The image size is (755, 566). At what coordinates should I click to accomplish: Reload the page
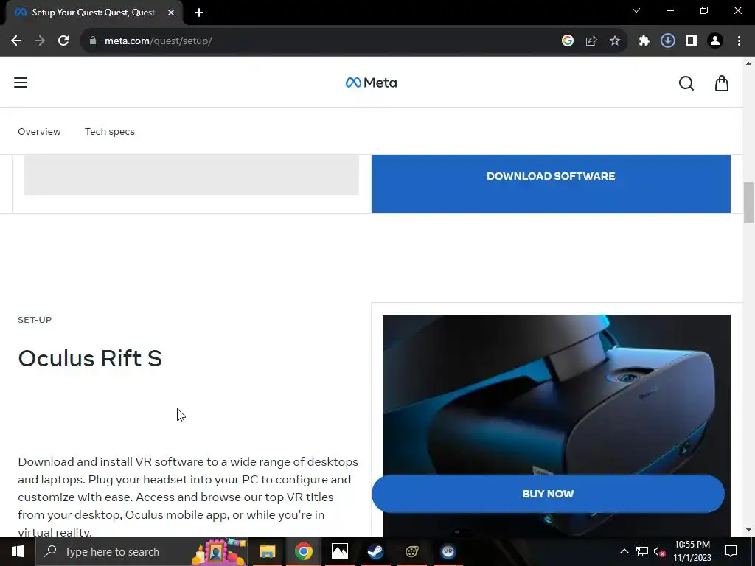pyautogui.click(x=63, y=41)
